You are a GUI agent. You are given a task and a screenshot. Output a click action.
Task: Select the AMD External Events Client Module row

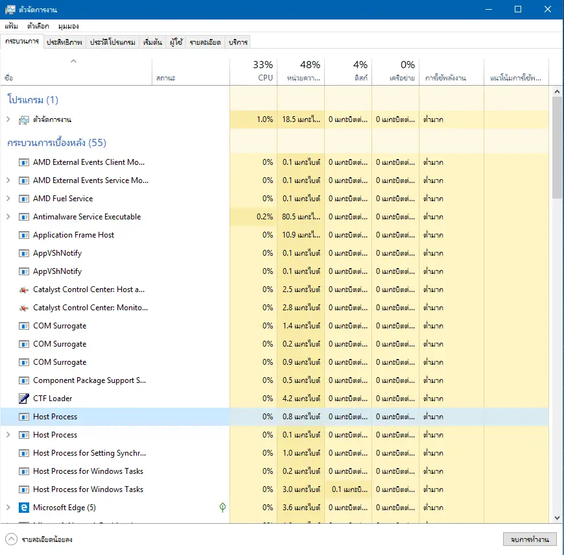click(275, 162)
